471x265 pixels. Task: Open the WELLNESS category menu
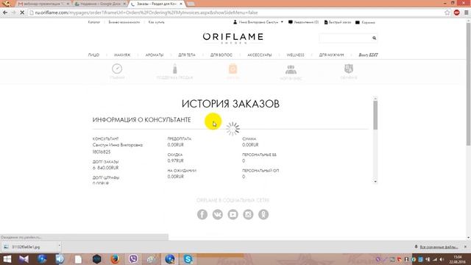[x=295, y=55]
